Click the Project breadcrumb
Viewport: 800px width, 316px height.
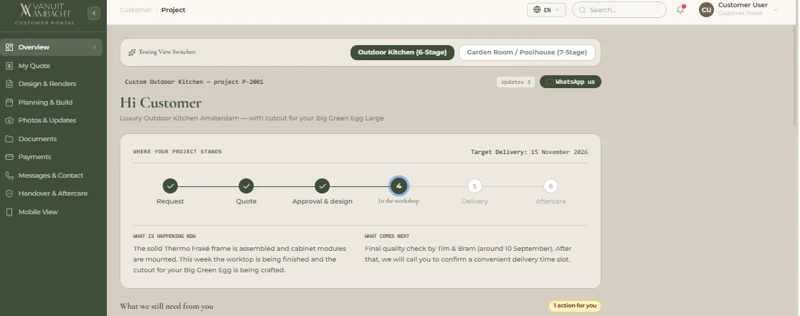(173, 10)
